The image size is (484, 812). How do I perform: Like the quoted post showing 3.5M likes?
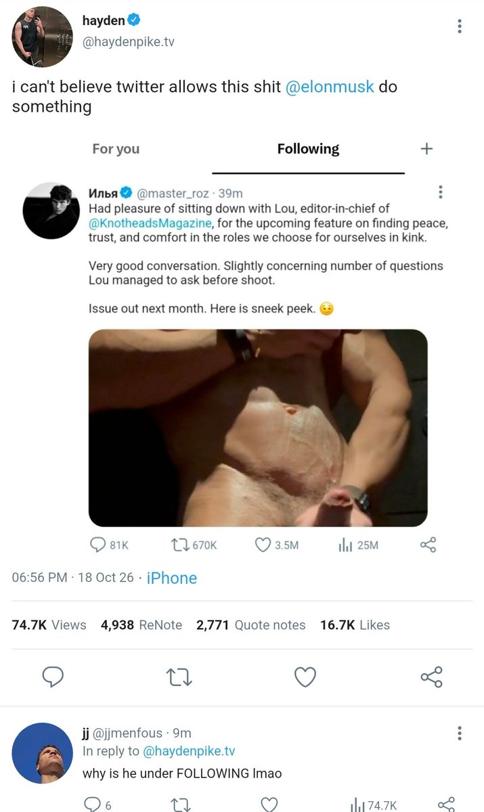263,545
